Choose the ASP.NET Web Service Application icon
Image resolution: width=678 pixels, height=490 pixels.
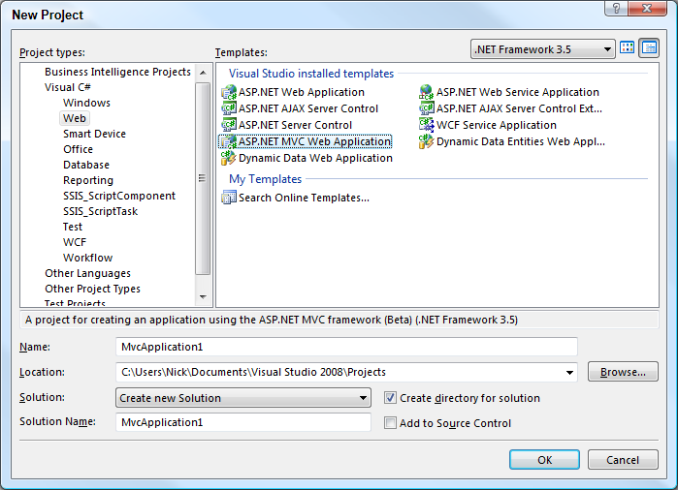click(427, 93)
